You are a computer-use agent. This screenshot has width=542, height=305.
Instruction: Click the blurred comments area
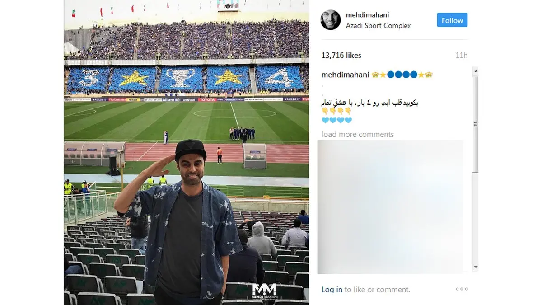390,207
